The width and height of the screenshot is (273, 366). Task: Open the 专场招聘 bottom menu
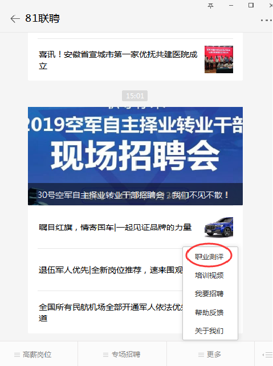tap(122, 355)
